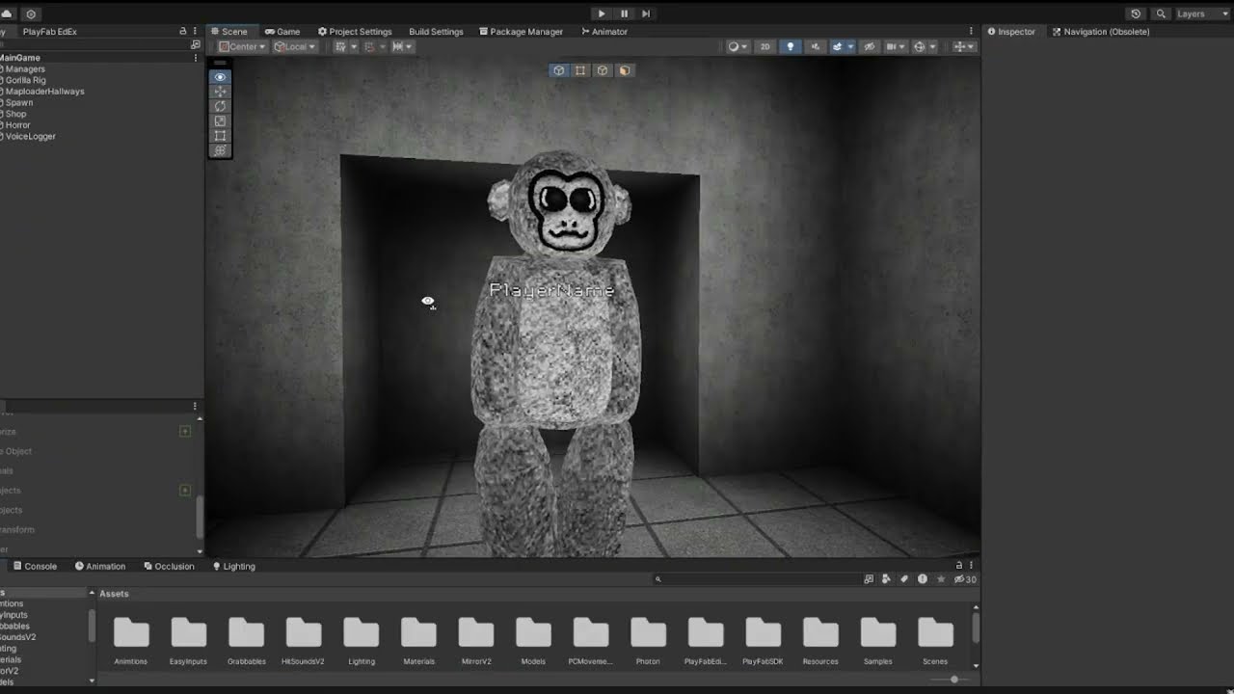Open the scene camera settings dropdown
The height and width of the screenshot is (694, 1234).
tap(896, 46)
